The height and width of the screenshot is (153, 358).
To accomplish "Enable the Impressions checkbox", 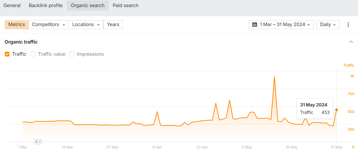I will coord(72,54).
